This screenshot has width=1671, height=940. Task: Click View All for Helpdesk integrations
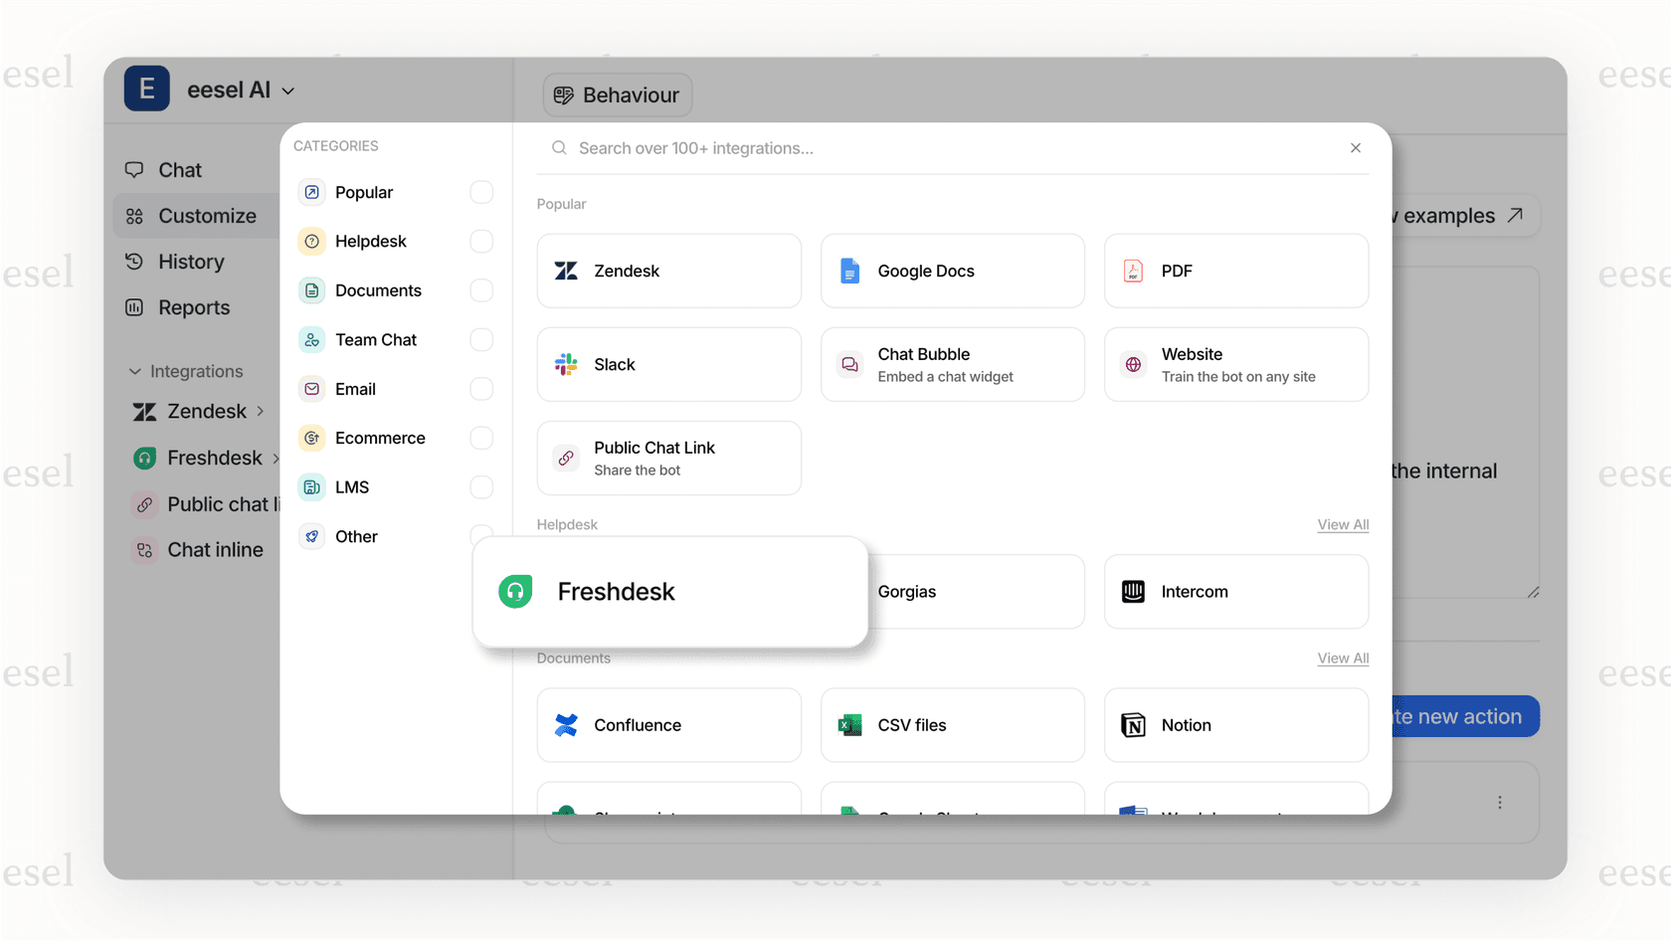click(1342, 524)
